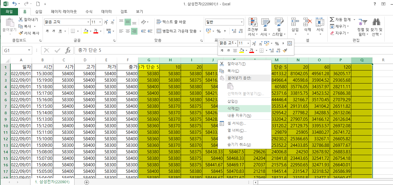The height and width of the screenshot is (185, 393).
Task: Click the add new sheet plus button
Action: pos(87,182)
